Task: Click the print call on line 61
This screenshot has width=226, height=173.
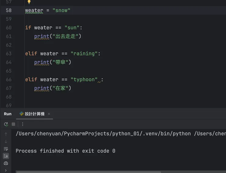Action: (42, 36)
